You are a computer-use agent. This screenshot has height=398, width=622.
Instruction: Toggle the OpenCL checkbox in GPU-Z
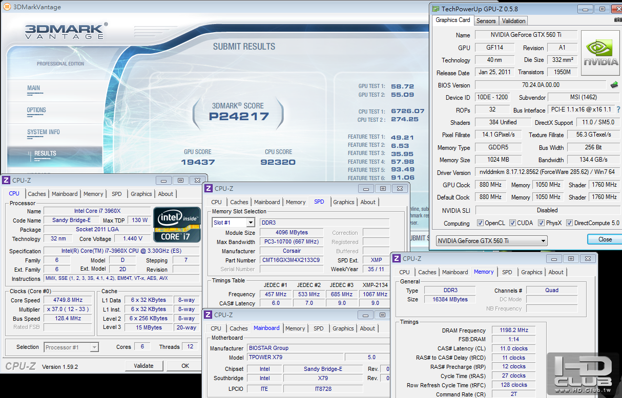click(480, 223)
